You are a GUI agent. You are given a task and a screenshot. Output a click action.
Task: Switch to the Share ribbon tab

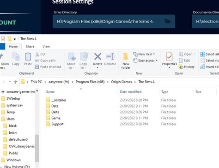pos(30,47)
